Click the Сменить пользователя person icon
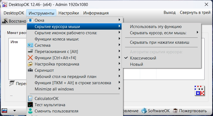Image resolution: width=213 pixels, height=116 pixels. [x=30, y=111]
